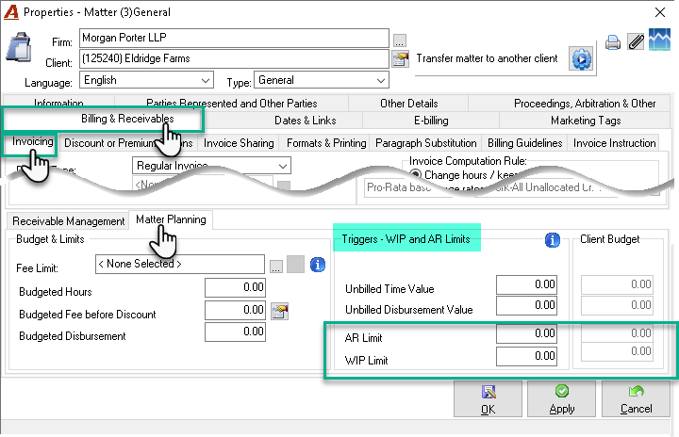Open client lookup icon beside Client field
Image resolution: width=679 pixels, height=437 pixels.
point(400,59)
